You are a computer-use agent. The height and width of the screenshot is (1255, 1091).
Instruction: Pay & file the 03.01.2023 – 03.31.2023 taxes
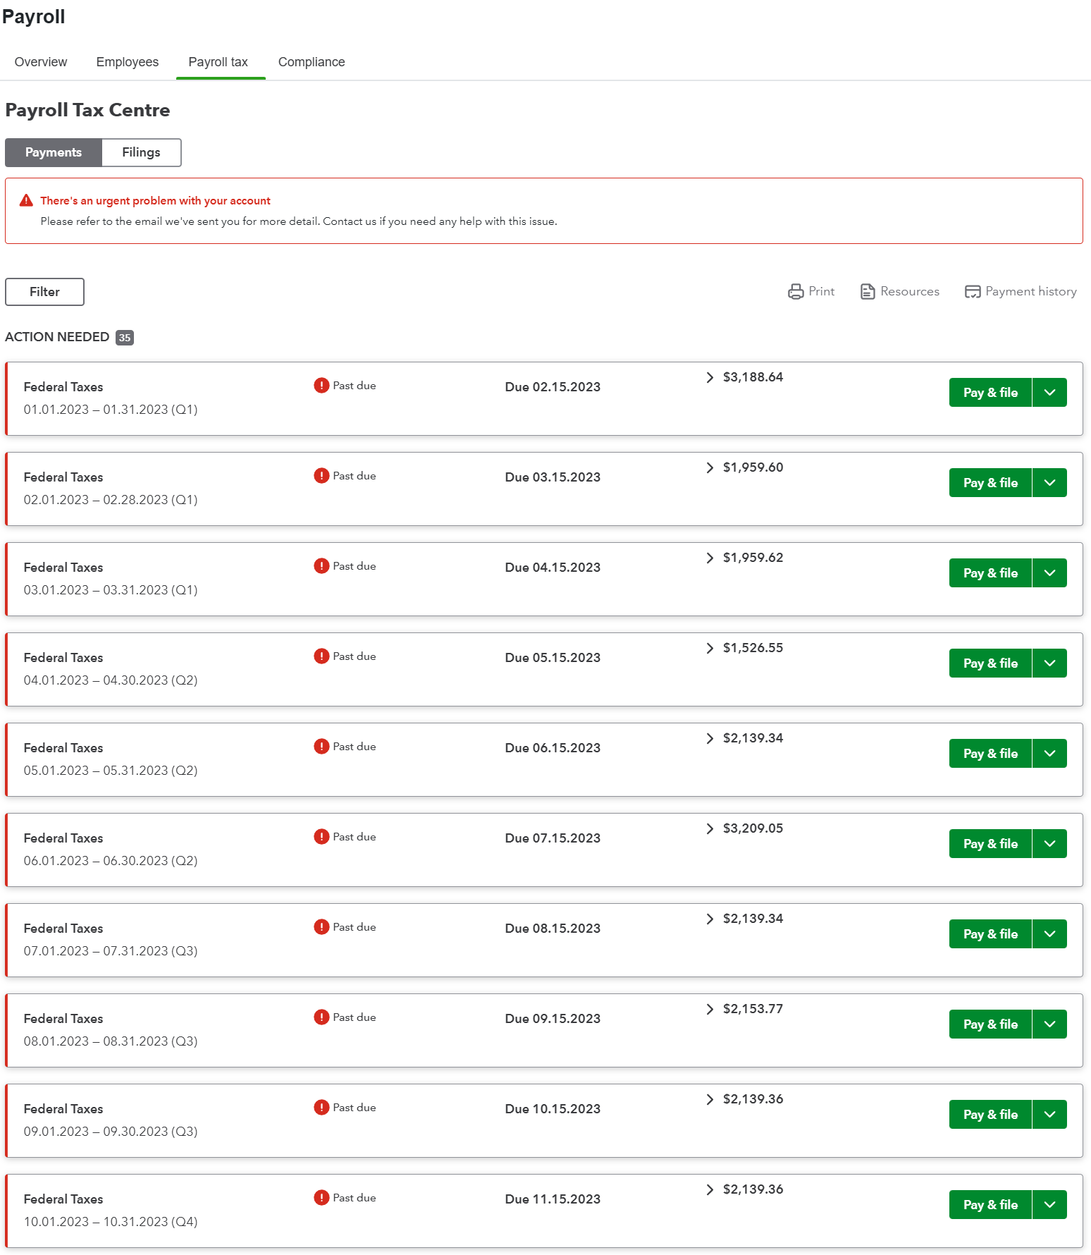click(990, 573)
